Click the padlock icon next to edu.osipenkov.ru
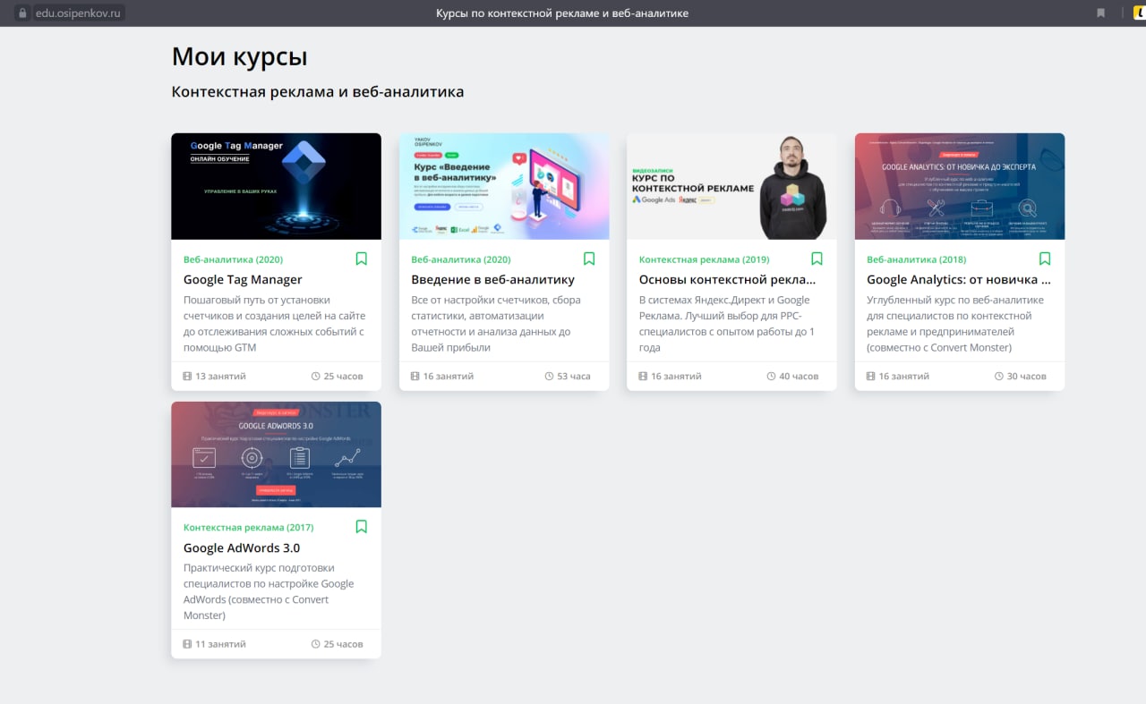Viewport: 1146px width, 704px height. click(x=23, y=13)
